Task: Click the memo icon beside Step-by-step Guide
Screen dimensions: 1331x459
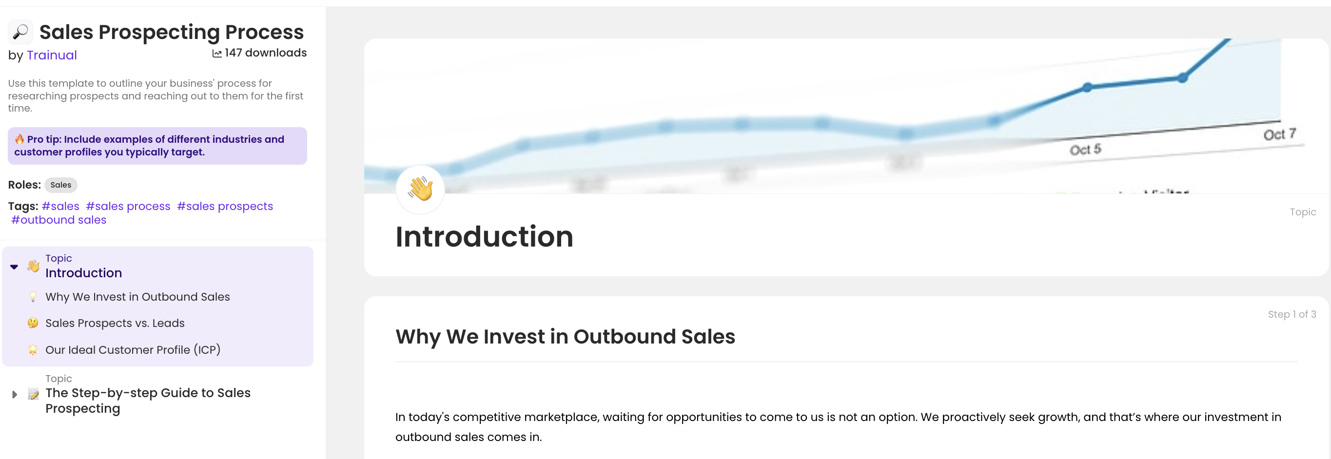Action: coord(34,394)
